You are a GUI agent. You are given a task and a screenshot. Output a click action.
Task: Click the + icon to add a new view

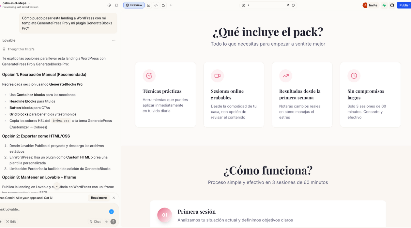pos(171,5)
